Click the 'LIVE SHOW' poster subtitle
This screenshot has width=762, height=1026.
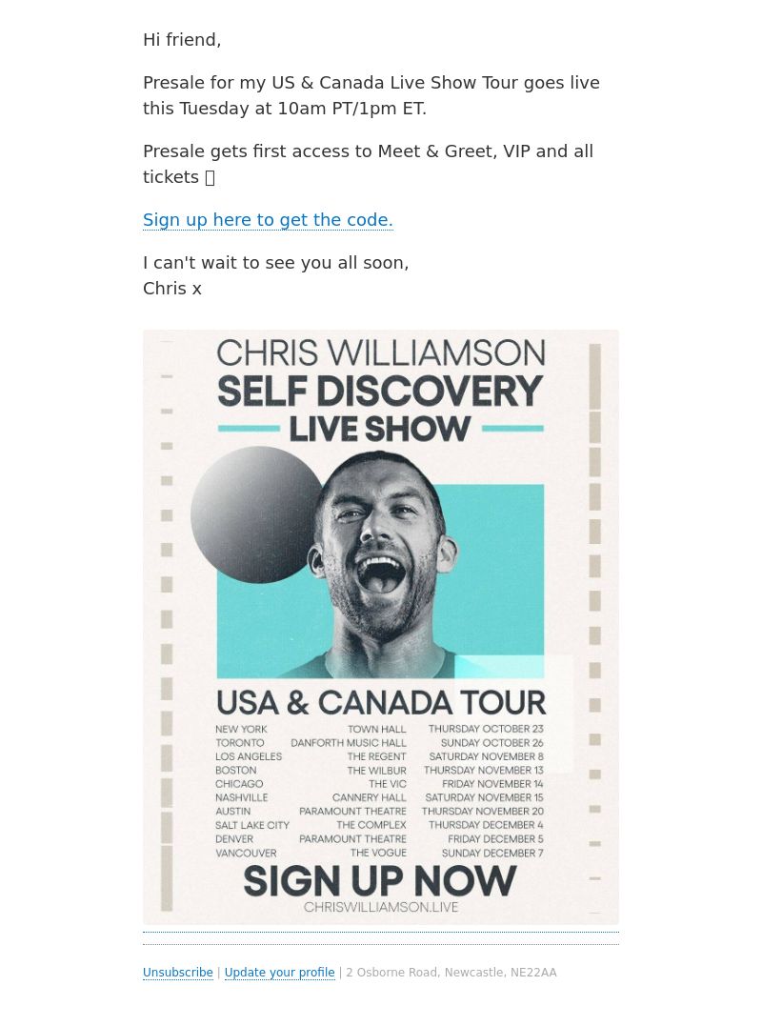click(380, 430)
